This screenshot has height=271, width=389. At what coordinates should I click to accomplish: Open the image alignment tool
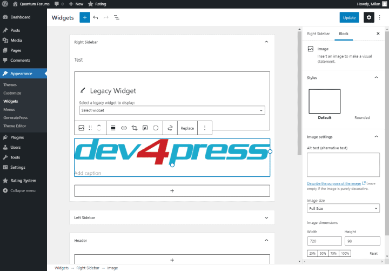(x=113, y=128)
